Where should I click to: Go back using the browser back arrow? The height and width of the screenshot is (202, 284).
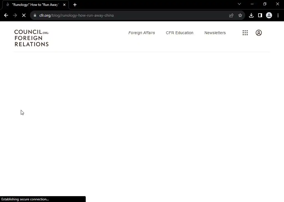coord(6,15)
